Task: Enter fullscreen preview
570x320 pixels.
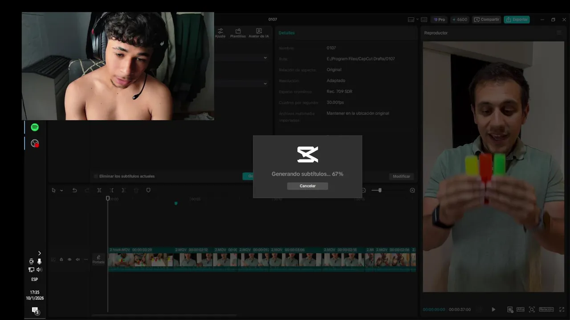Action: [x=562, y=309]
